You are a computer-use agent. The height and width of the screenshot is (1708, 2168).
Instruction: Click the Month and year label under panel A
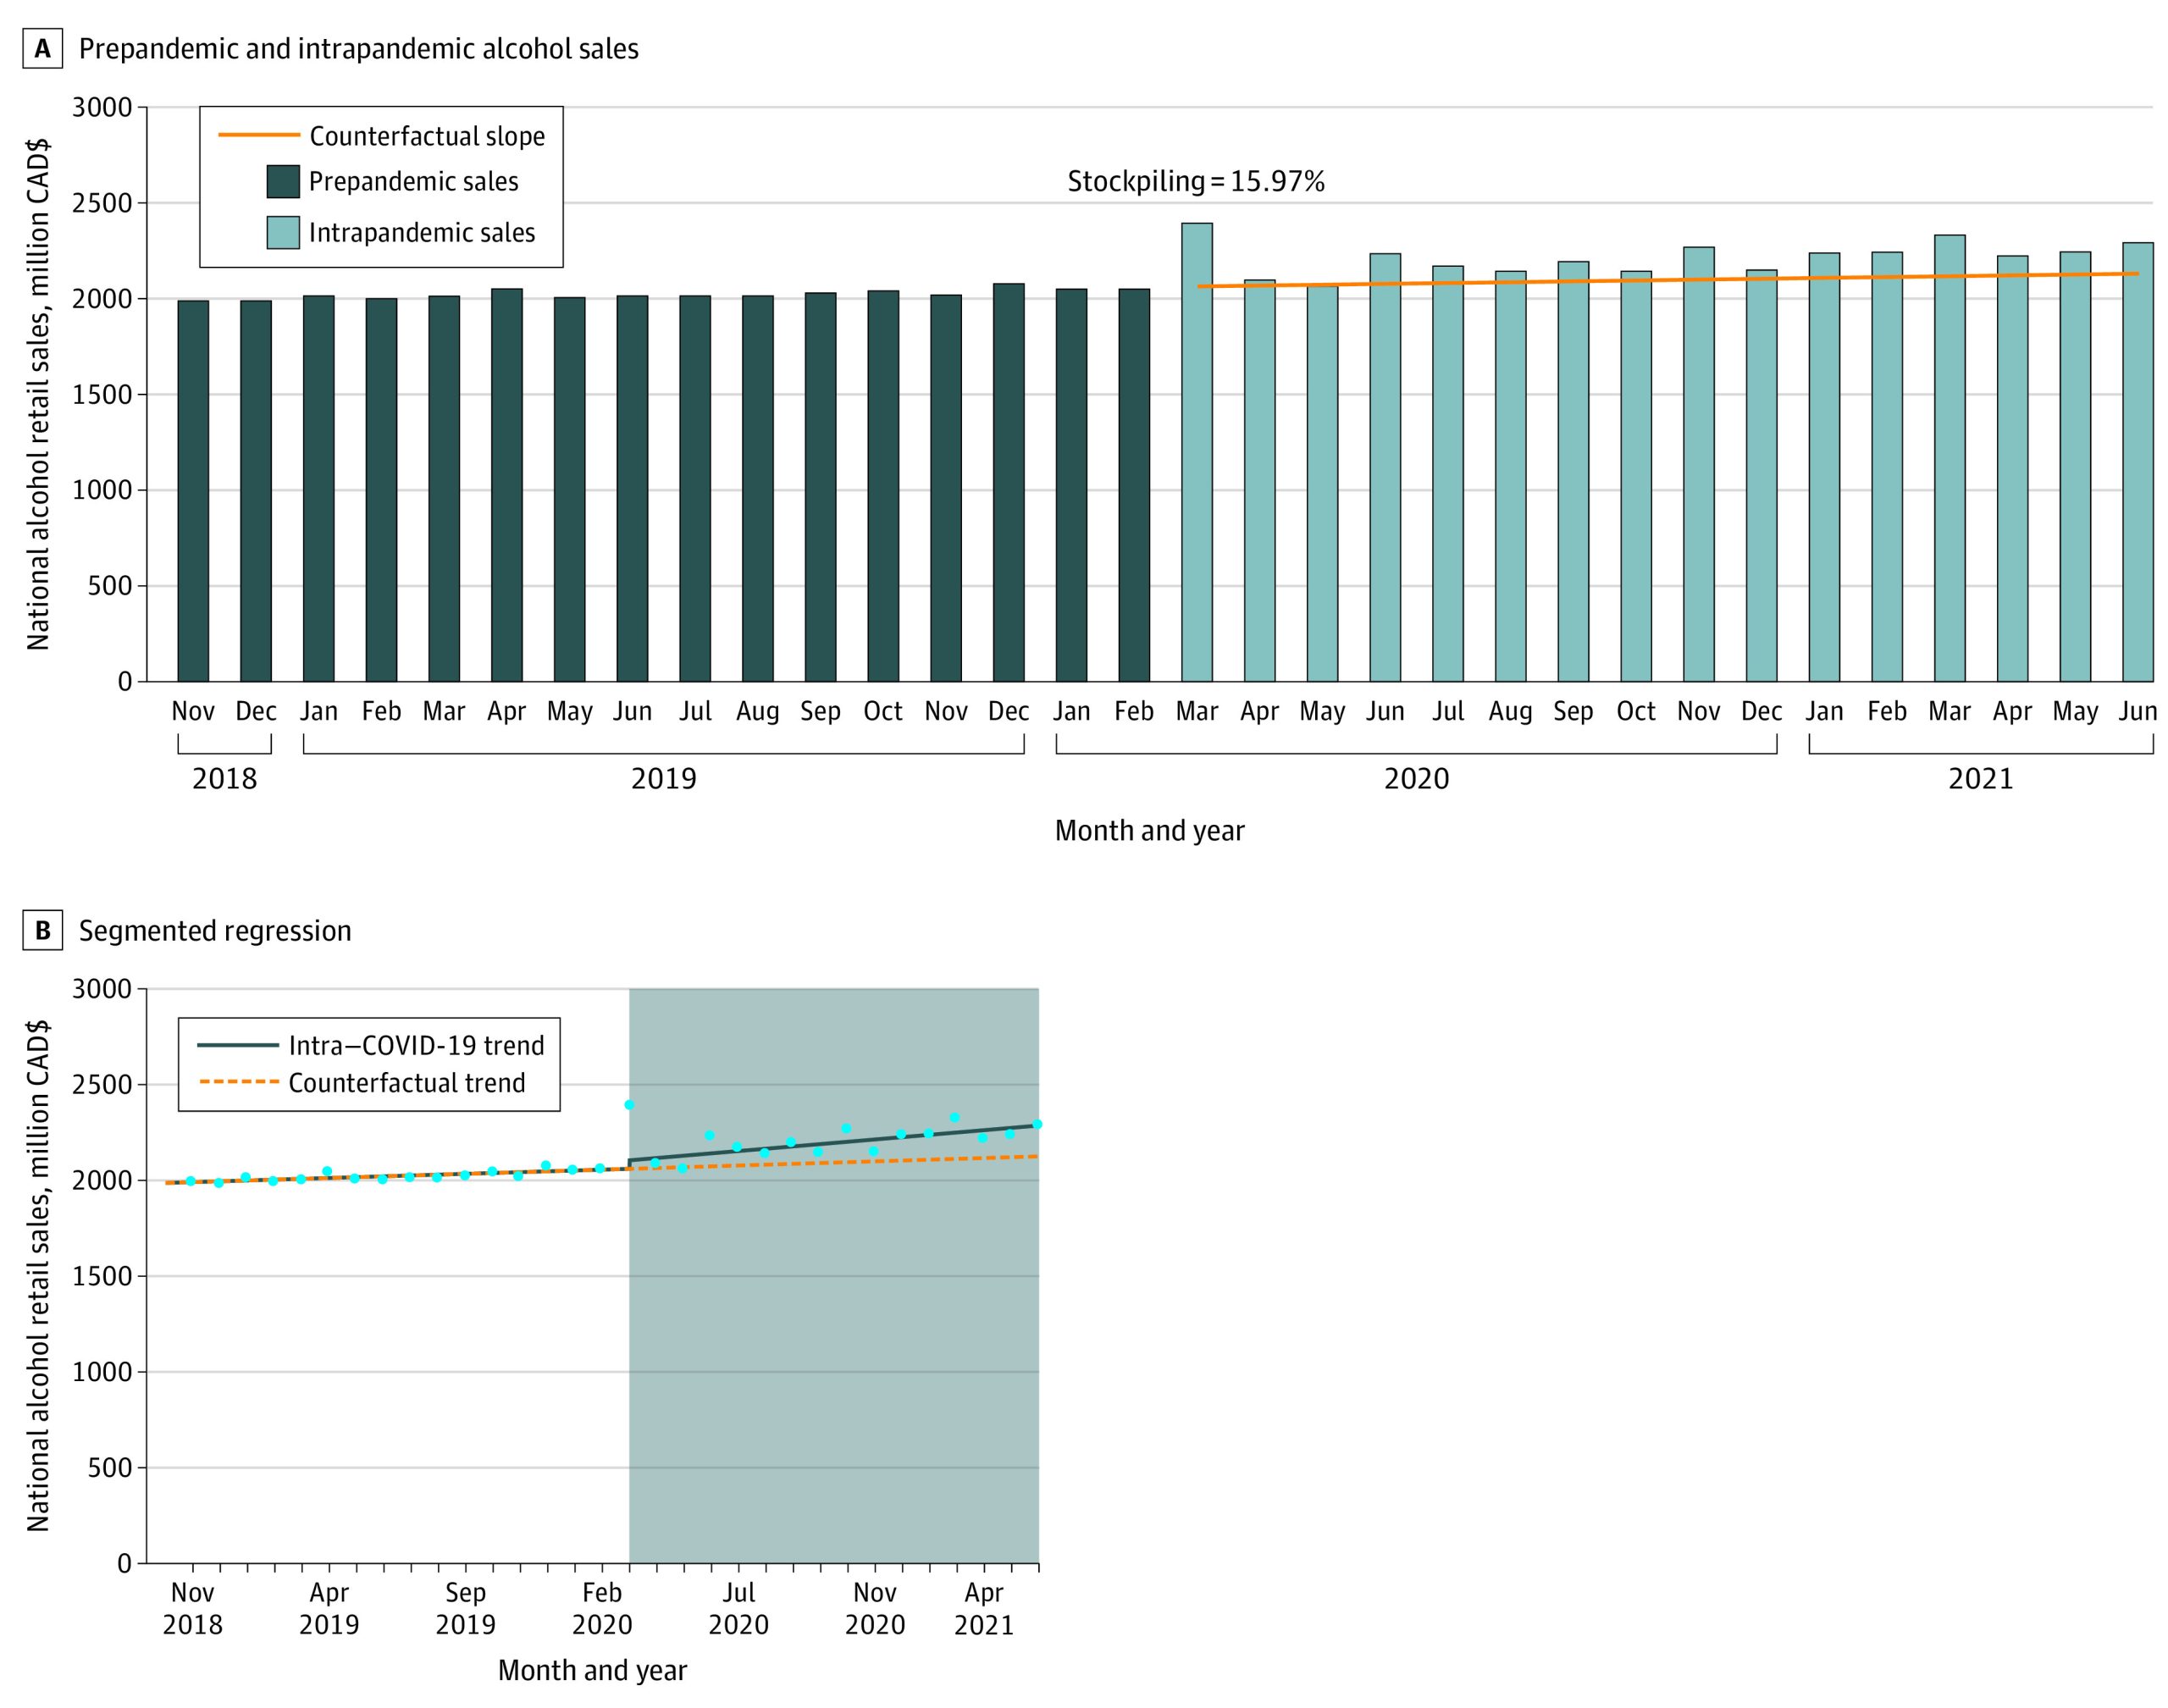(x=1149, y=831)
